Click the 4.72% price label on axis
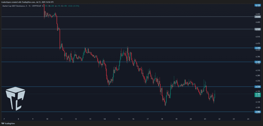 coord(257,5)
